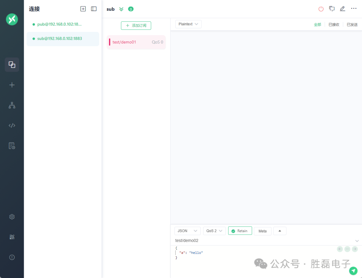Viewport: 362px width, 278px height.
Task: Open the Log sidebar icon
Action: click(12, 146)
